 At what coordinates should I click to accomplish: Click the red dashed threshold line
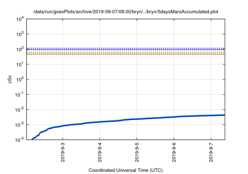tap(126, 54)
